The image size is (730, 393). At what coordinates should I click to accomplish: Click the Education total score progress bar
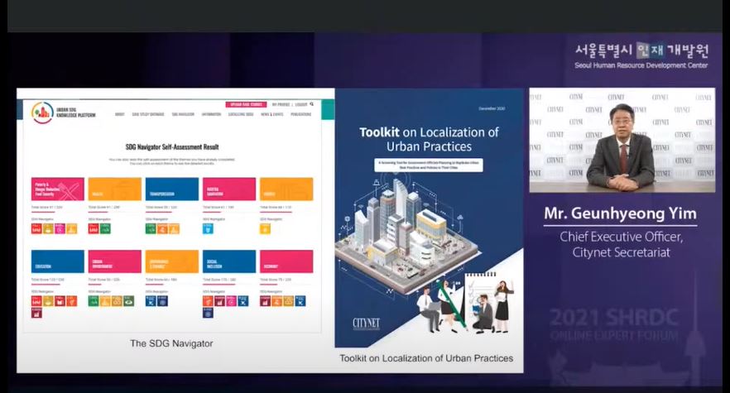tap(46, 285)
